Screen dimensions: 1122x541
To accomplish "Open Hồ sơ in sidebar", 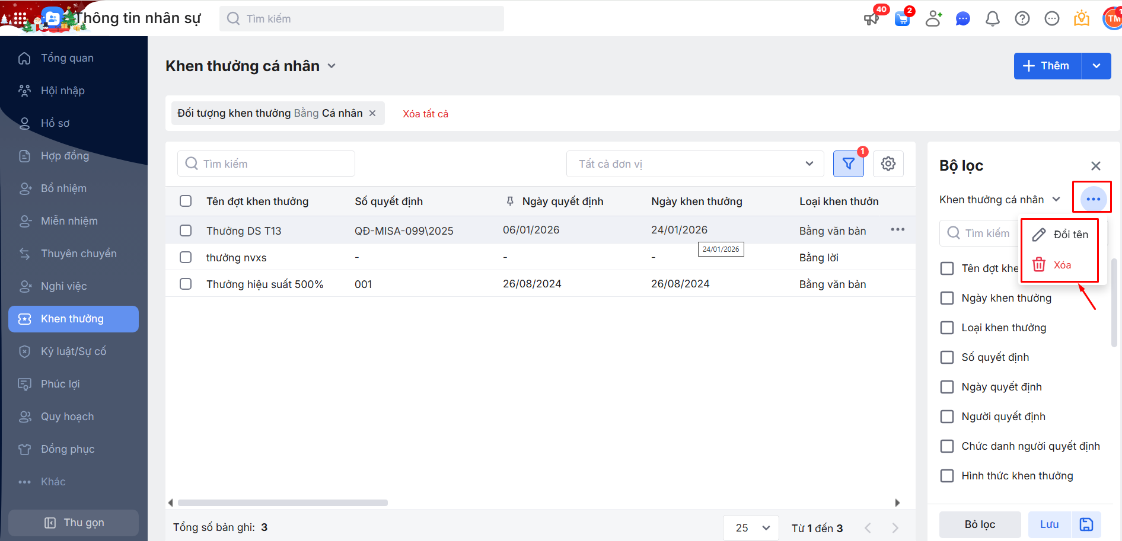I will (74, 123).
